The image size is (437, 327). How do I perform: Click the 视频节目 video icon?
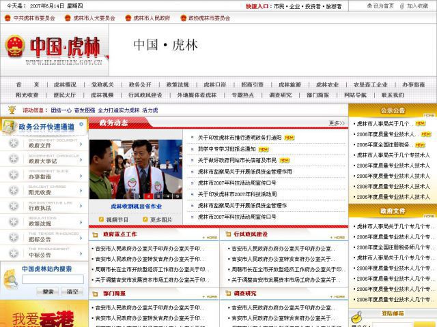(x=100, y=219)
